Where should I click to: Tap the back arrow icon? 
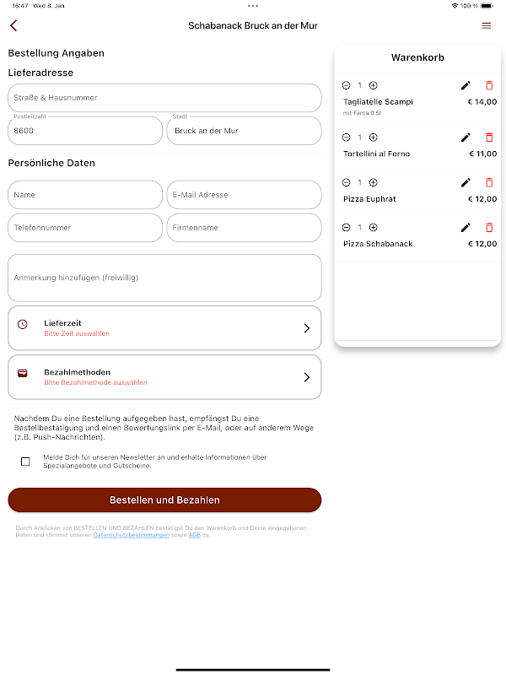coord(13,26)
